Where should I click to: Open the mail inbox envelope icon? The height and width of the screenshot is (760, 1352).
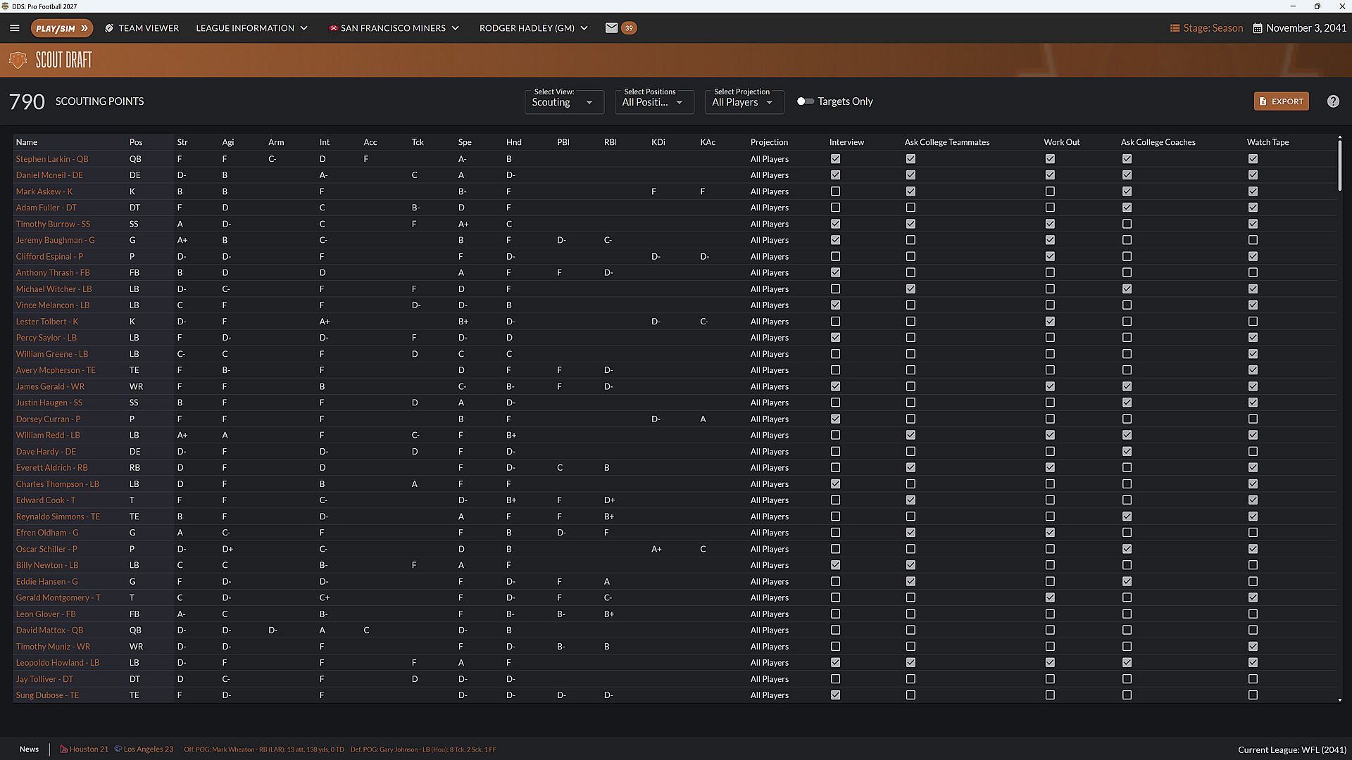click(x=611, y=28)
